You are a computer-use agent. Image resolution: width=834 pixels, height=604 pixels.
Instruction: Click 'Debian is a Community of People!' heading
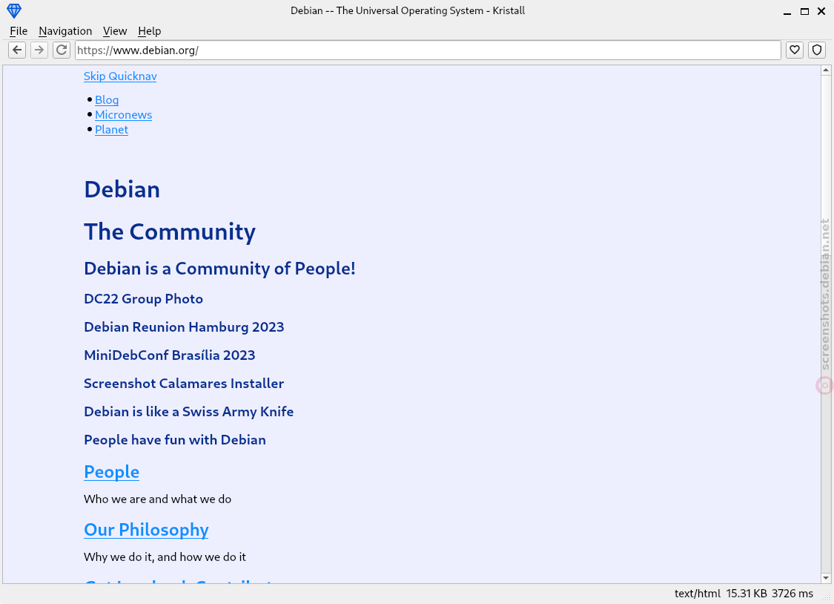219,269
